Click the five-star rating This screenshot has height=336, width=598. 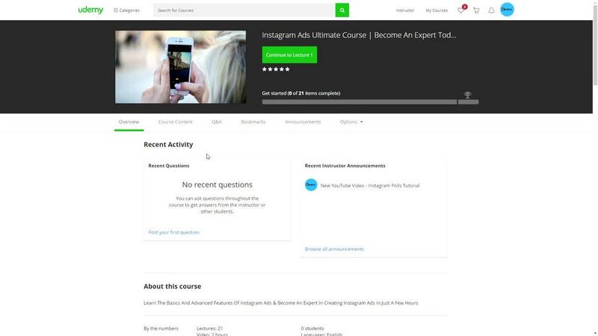pos(276,69)
